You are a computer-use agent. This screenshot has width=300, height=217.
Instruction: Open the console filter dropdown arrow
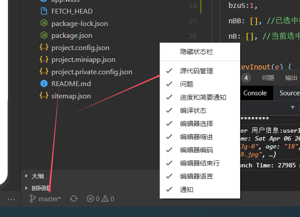point(293,107)
